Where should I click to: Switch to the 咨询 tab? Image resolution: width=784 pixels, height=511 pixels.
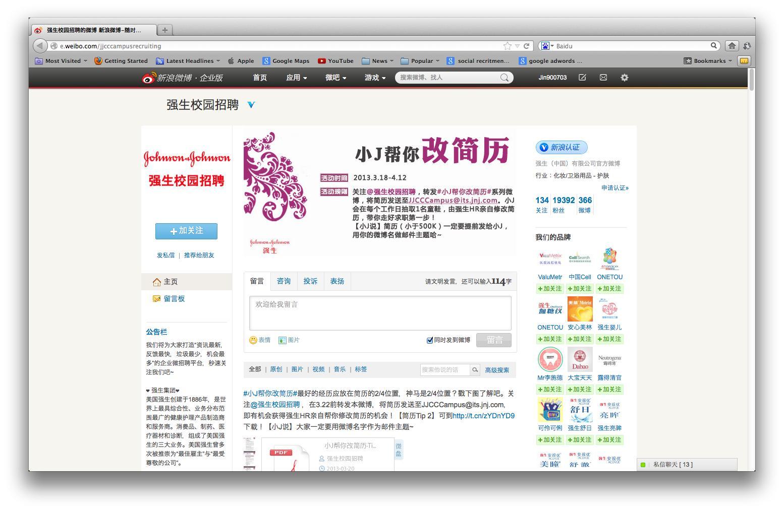pos(284,281)
